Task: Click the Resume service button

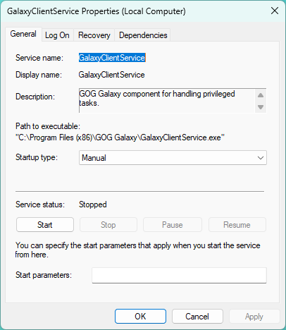Action: [x=237, y=225]
